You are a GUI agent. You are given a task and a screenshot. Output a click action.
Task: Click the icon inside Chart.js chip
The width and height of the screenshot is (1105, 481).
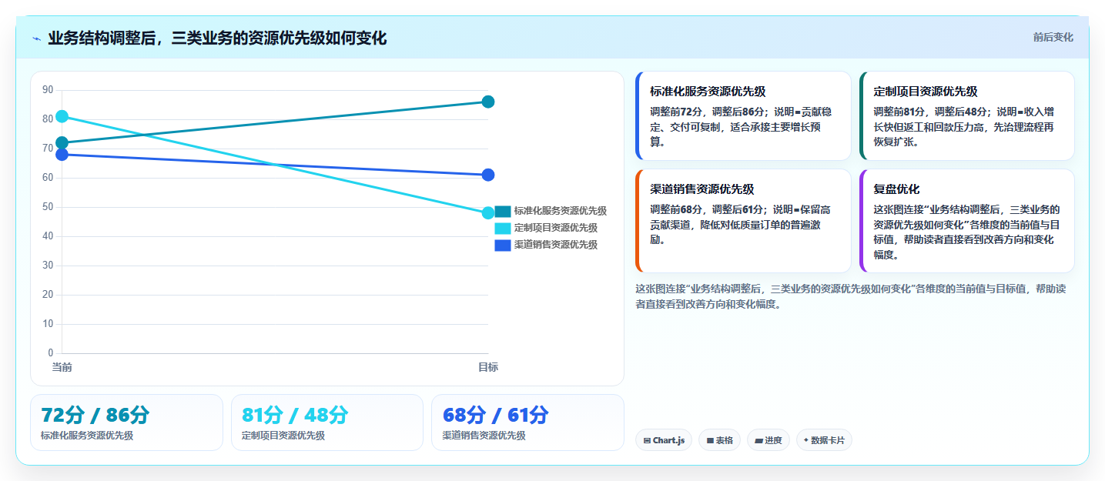tap(647, 441)
